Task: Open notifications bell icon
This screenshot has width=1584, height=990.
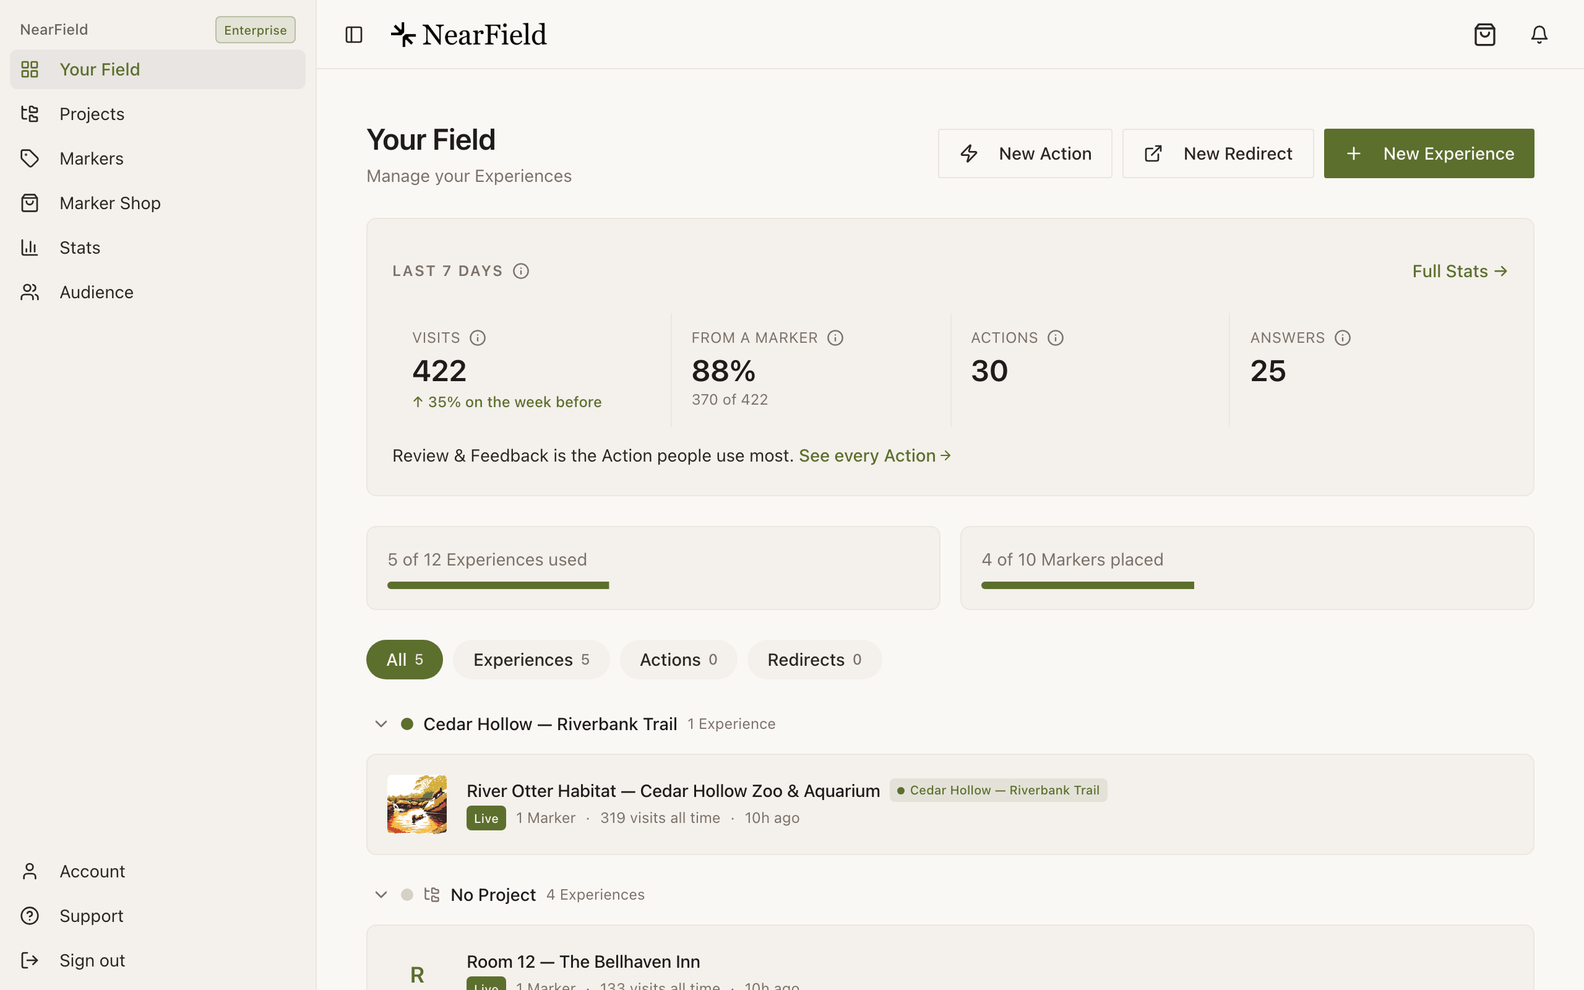Action: click(x=1539, y=35)
